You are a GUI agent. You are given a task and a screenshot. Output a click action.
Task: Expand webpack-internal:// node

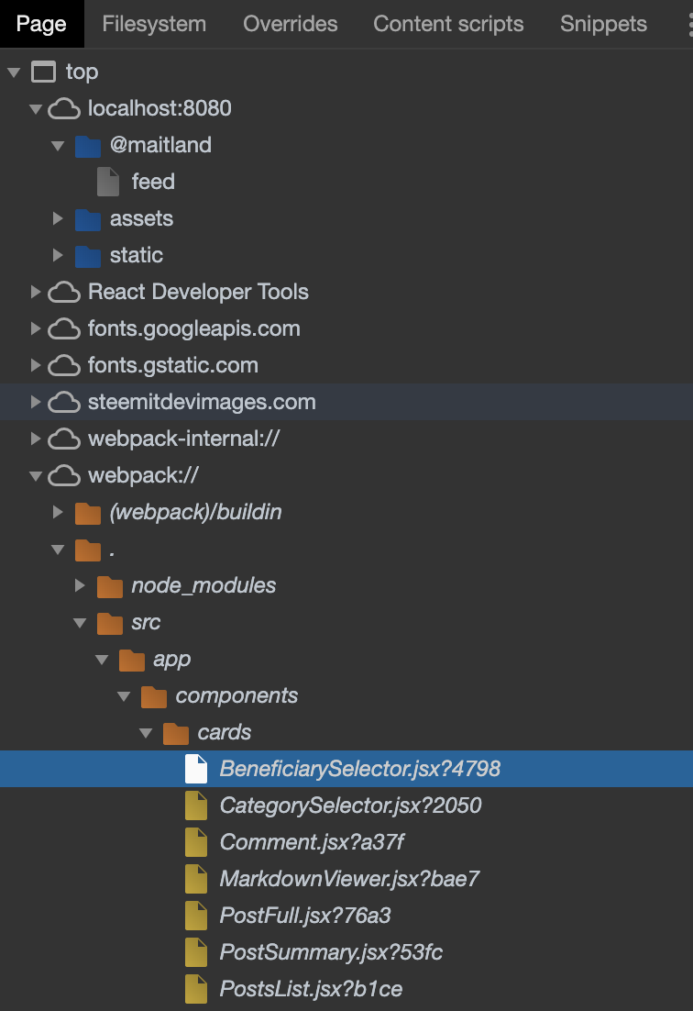click(x=36, y=439)
